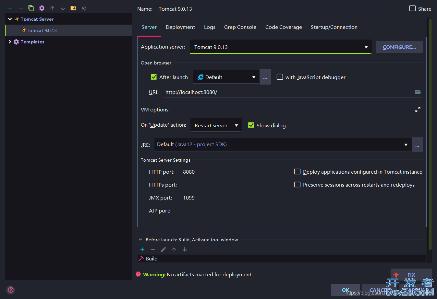Image resolution: width=437 pixels, height=299 pixels.
Task: Remove the selected configuration with minus icon
Action: pyautogui.click(x=21, y=8)
